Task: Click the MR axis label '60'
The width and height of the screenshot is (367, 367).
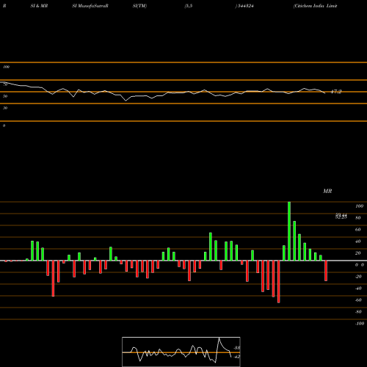Action: point(357,230)
